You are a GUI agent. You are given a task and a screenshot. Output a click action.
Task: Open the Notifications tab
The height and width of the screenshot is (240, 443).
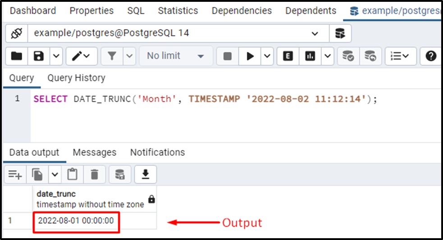(157, 152)
